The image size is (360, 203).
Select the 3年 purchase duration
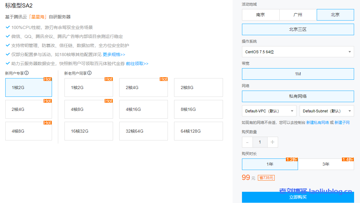pyautogui.click(x=326, y=164)
